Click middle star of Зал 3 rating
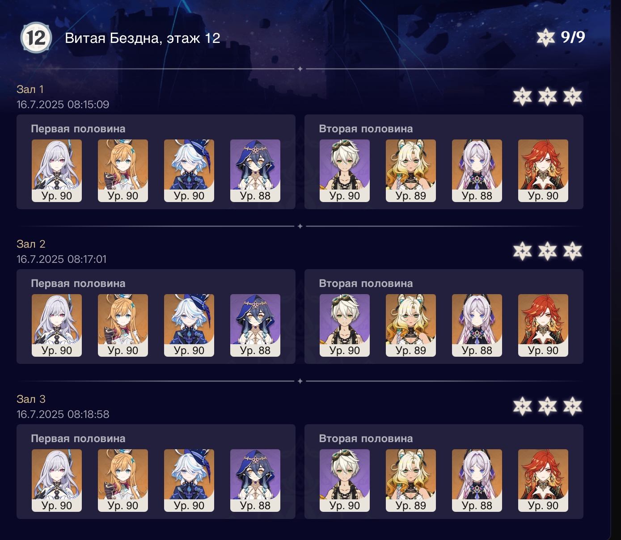Screen dimensions: 621x540 click(547, 406)
